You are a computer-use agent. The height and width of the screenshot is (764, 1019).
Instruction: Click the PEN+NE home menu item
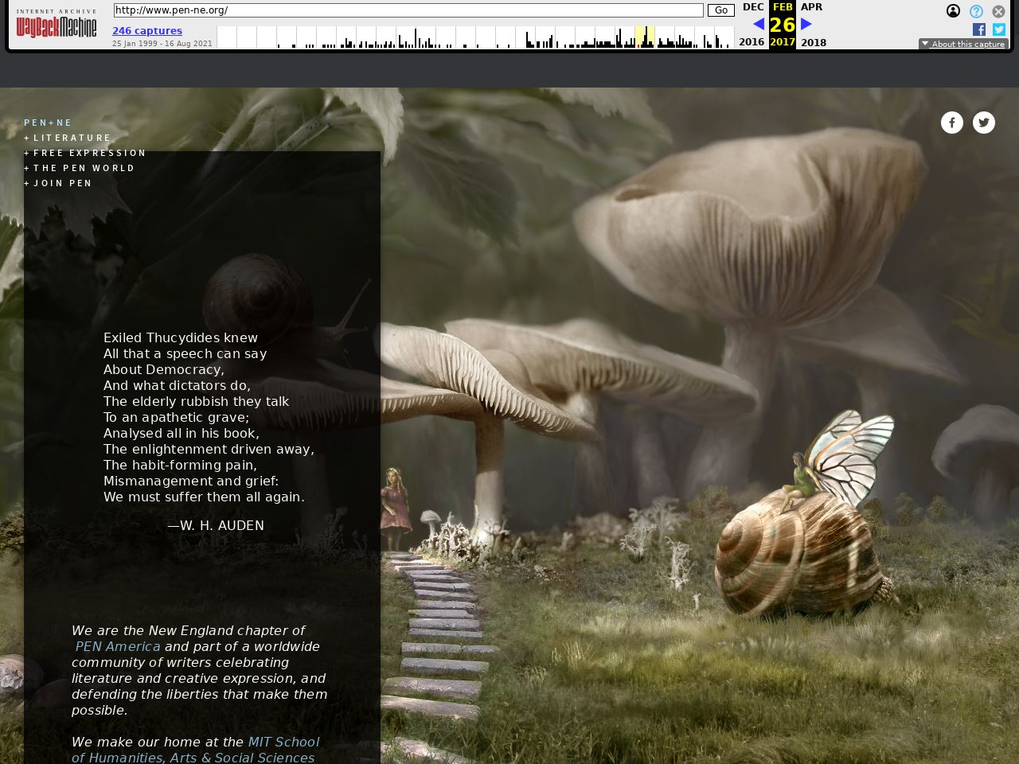tap(48, 123)
